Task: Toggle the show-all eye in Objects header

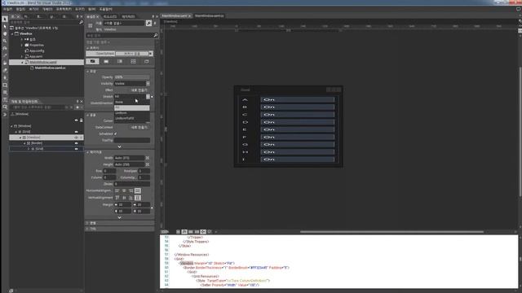Action: point(76,120)
